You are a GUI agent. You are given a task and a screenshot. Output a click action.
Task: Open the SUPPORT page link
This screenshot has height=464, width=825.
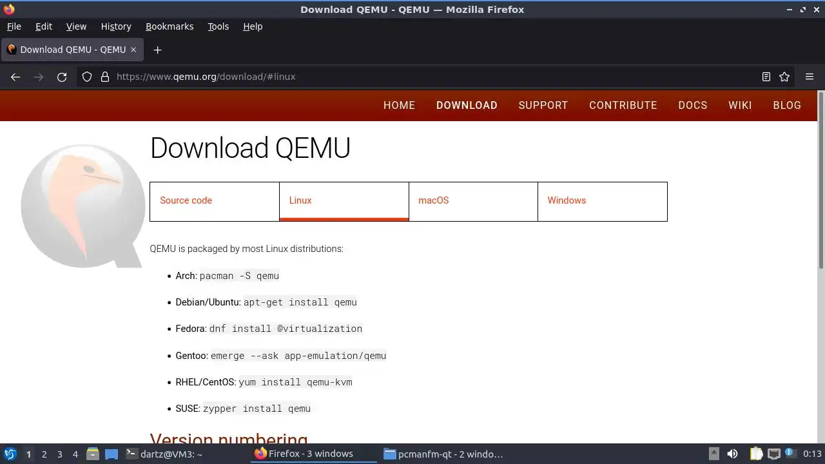[543, 105]
